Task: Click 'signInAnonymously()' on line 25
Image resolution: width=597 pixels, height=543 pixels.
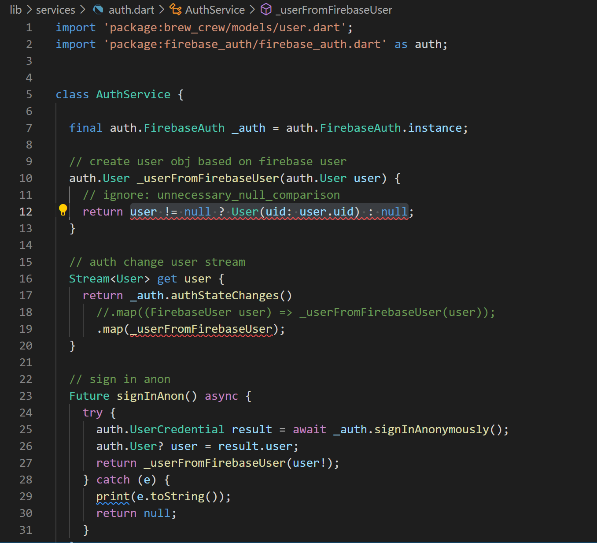Action: coord(438,429)
